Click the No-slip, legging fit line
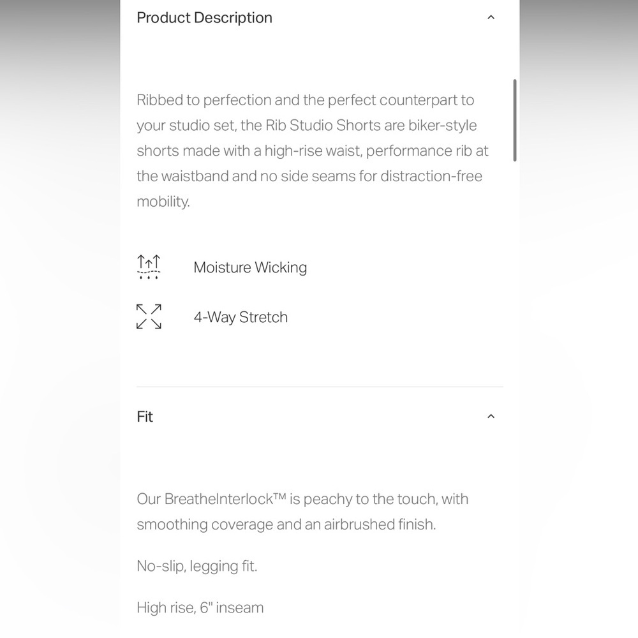 [197, 566]
